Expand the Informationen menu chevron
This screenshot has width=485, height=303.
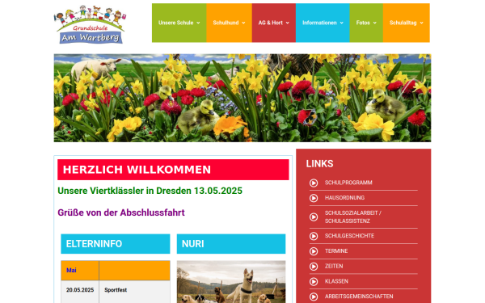point(341,23)
